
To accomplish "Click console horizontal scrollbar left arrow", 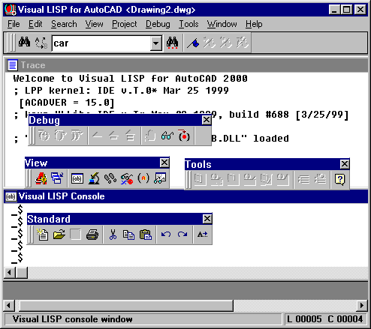I will coord(9,272).
